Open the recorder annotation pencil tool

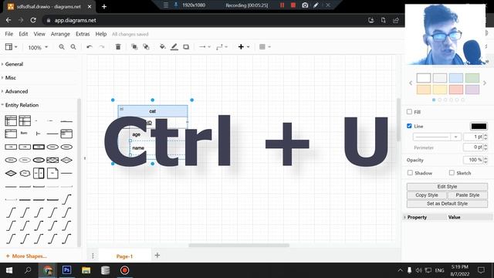coord(316,5)
